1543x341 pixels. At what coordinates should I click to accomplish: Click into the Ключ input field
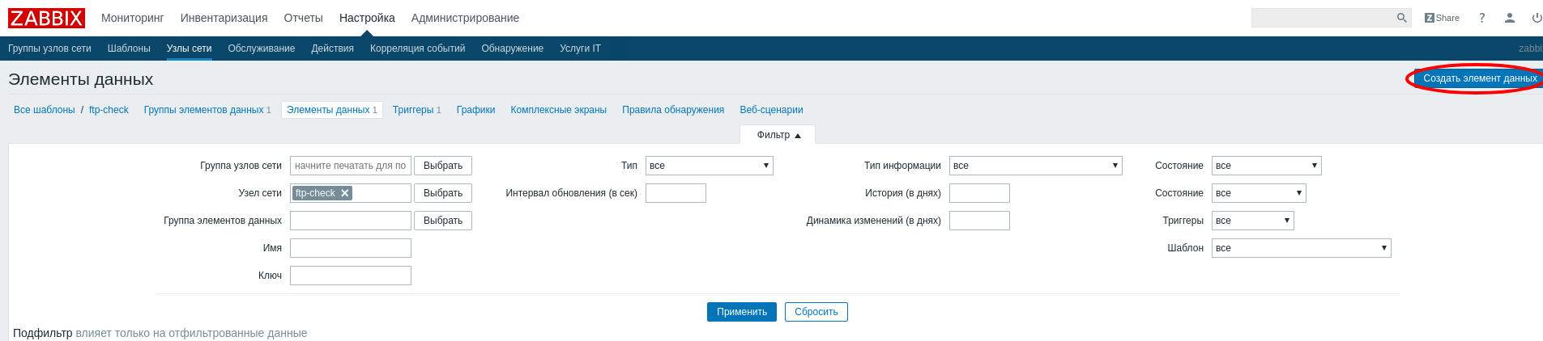pos(350,276)
